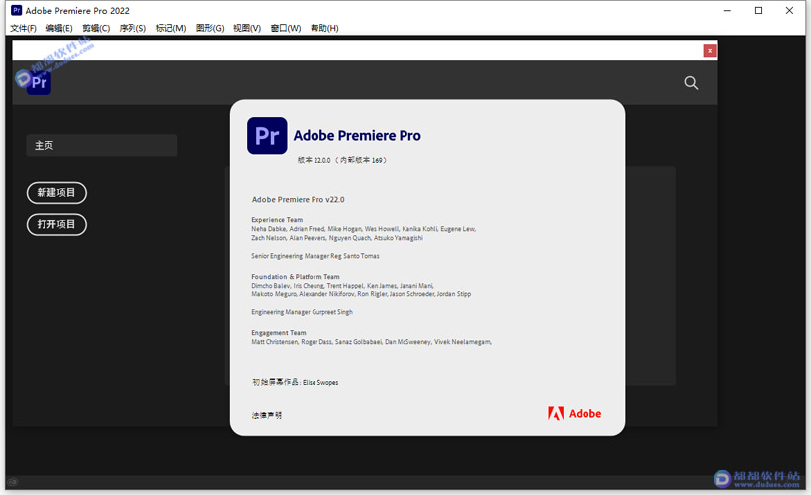Click the Premiere Pro logo in home header
The width and height of the screenshot is (811, 495).
coord(39,82)
